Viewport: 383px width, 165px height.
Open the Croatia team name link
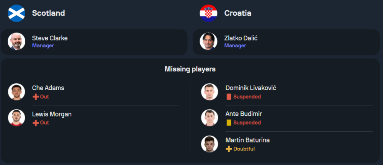(237, 13)
